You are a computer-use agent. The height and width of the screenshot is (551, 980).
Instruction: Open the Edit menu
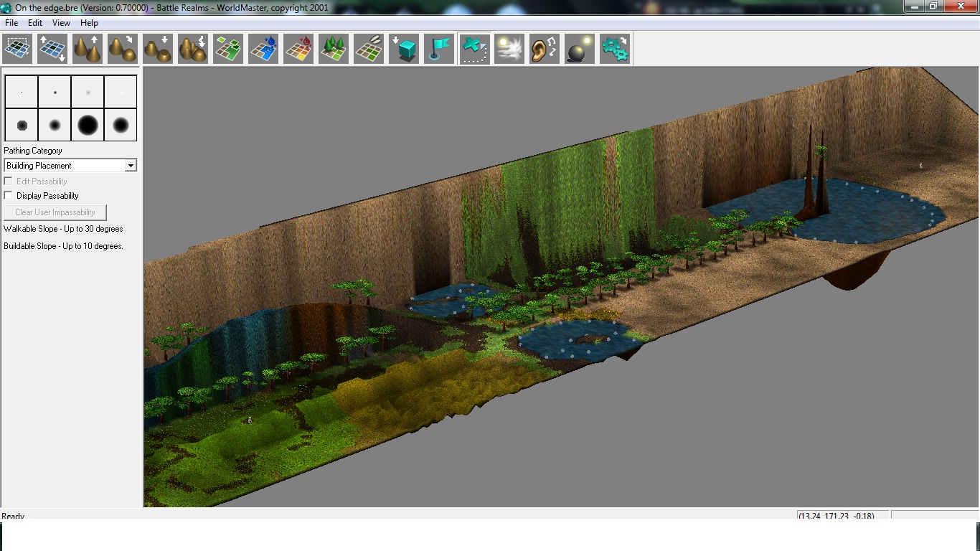[x=35, y=23]
